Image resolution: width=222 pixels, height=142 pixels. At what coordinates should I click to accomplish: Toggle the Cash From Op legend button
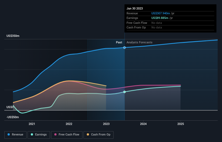[98, 135]
